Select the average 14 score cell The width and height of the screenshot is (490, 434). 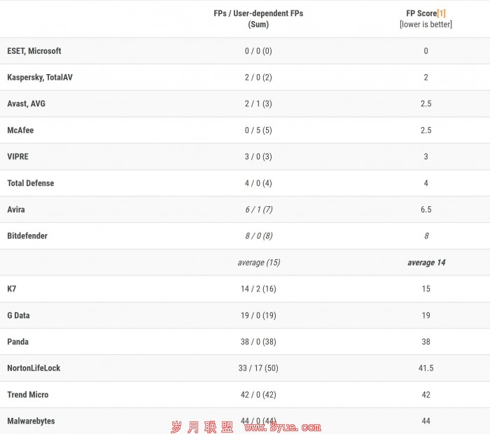pyautogui.click(x=426, y=263)
